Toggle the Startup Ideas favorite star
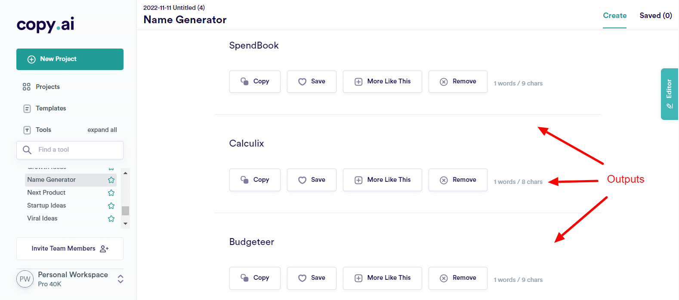This screenshot has height=300, width=679. (x=111, y=205)
